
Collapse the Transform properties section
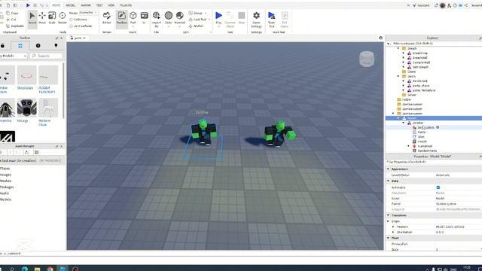tap(389, 215)
